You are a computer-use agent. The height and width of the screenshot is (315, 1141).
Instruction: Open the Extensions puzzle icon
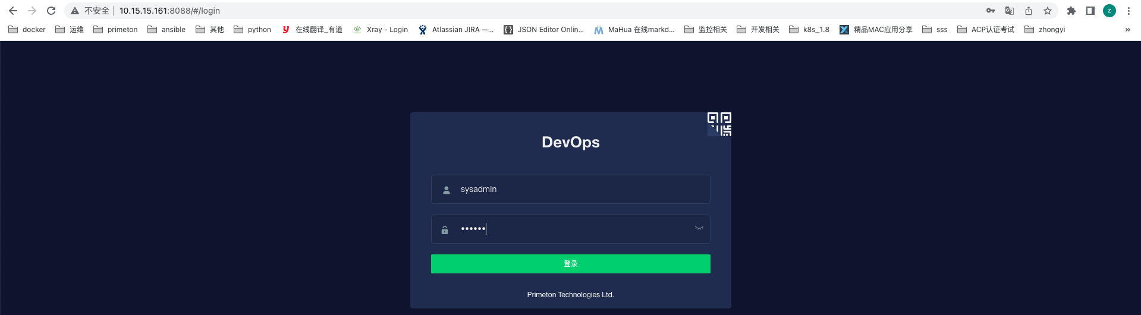[1071, 11]
